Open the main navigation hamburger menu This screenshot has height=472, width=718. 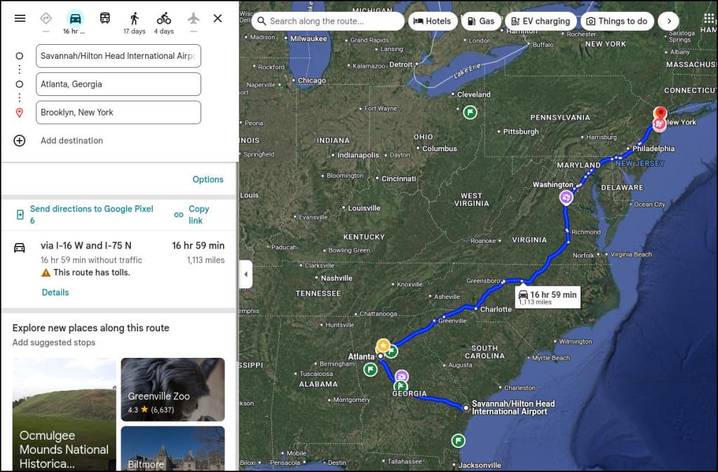point(20,18)
